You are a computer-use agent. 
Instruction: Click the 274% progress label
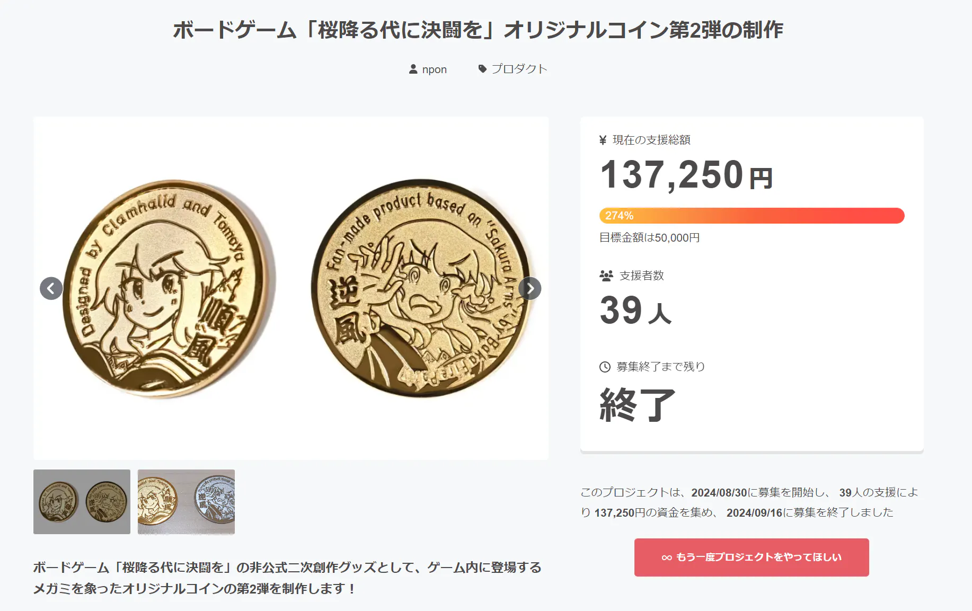click(619, 216)
